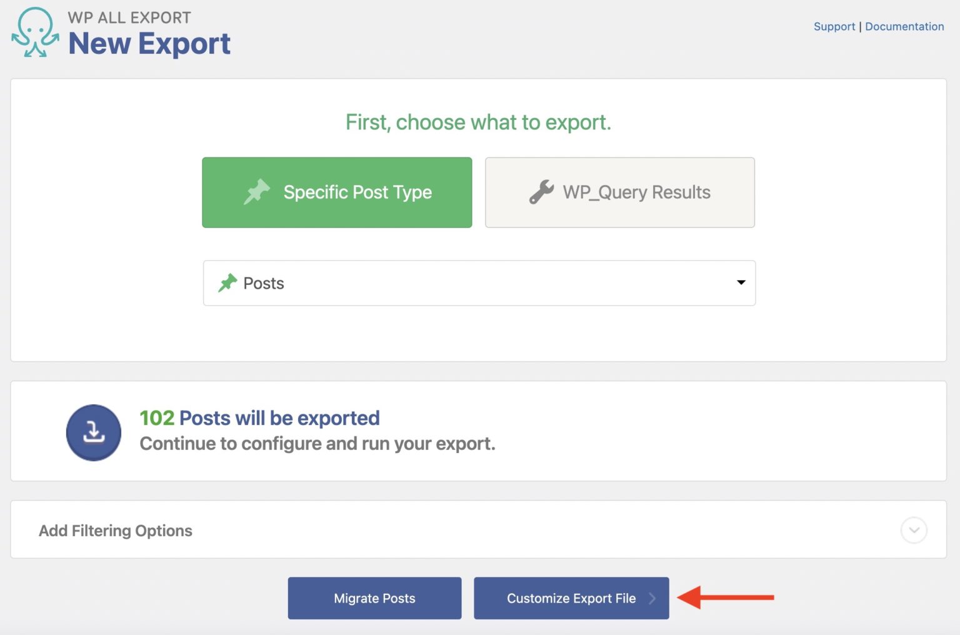
Task: Switch to WP_Query Results export mode
Action: (619, 192)
